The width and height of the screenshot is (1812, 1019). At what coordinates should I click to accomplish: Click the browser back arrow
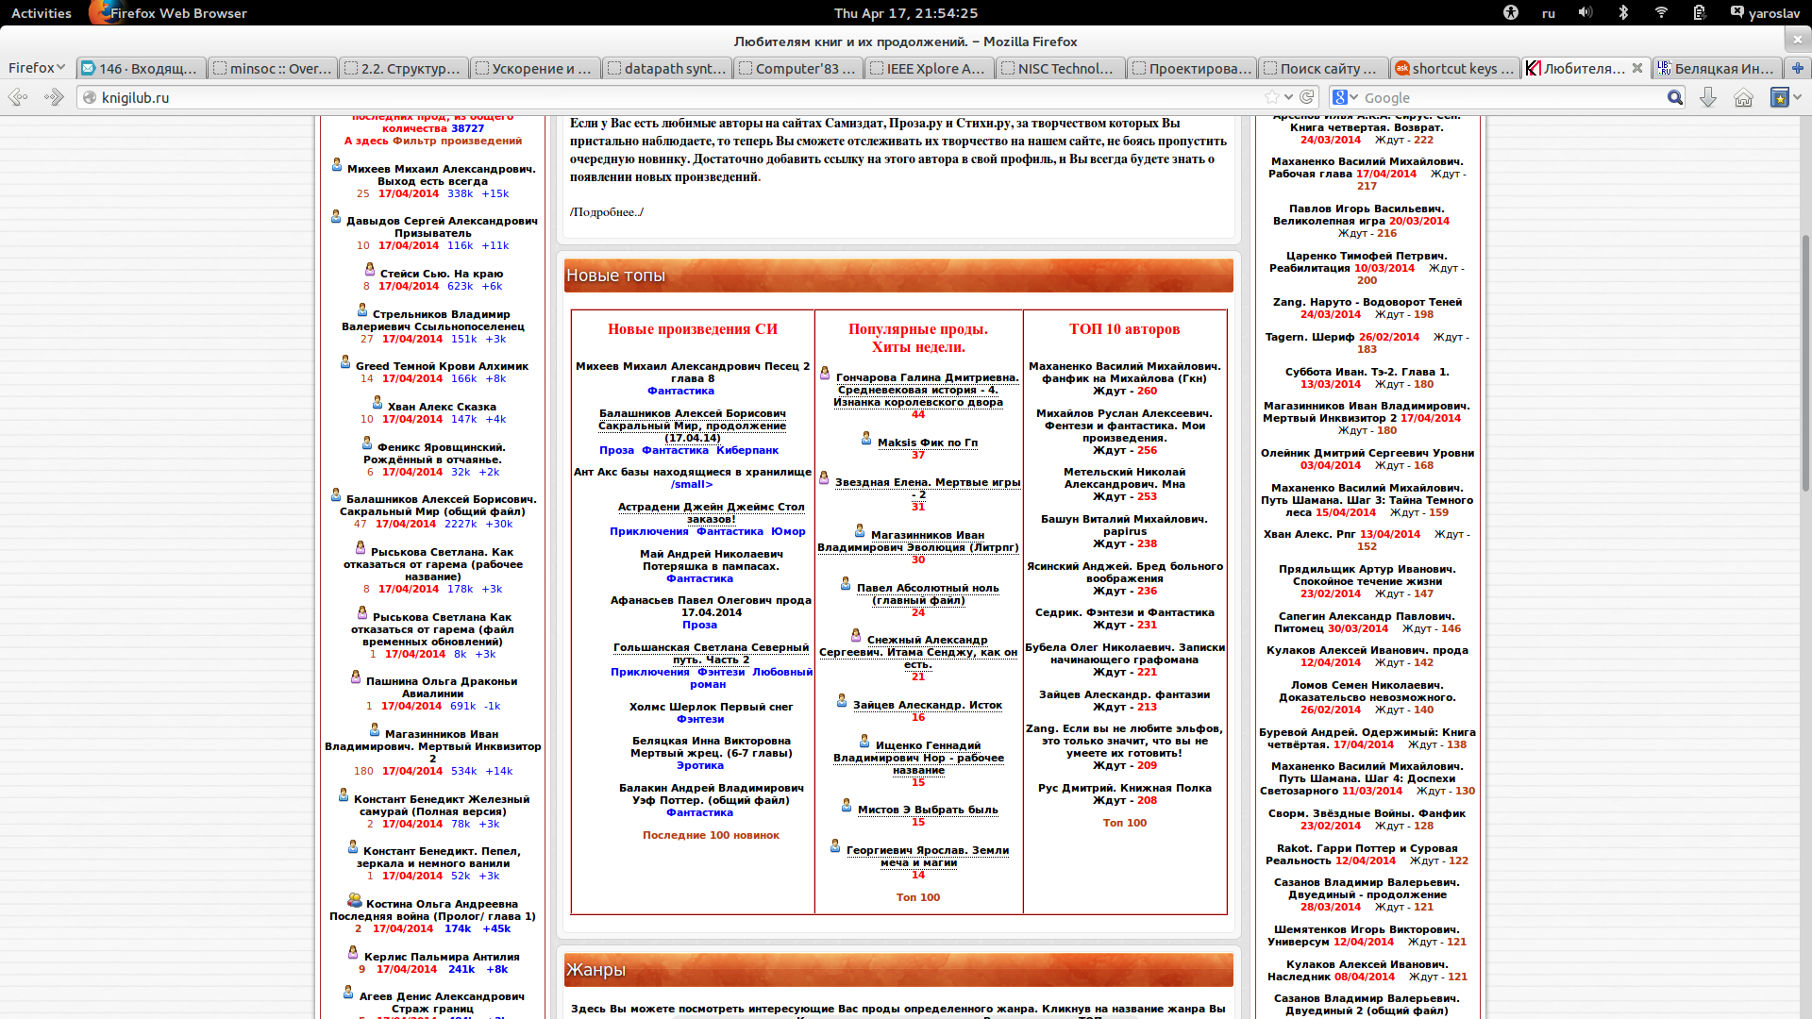click(18, 97)
